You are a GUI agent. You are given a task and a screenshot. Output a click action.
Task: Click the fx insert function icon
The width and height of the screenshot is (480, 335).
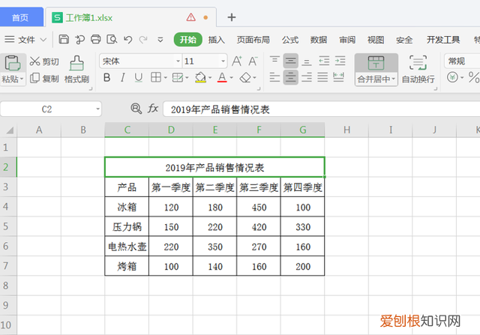click(153, 109)
